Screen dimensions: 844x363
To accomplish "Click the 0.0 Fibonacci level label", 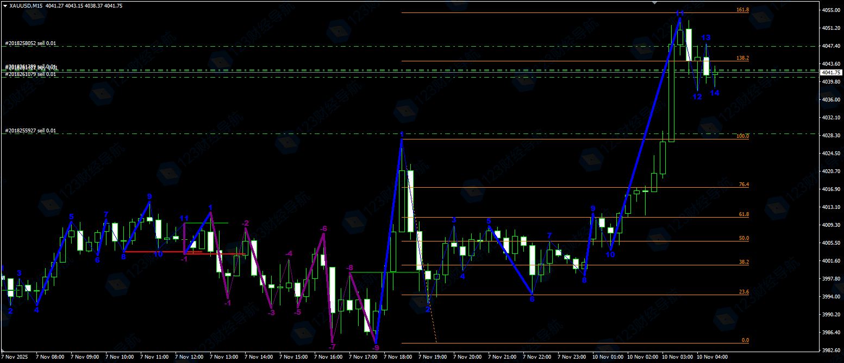I will point(745,340).
